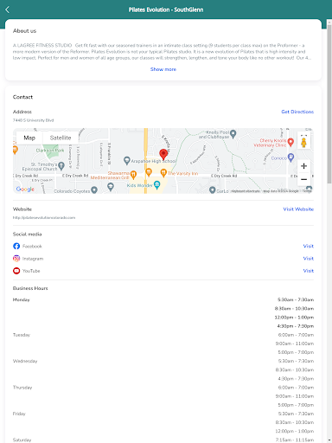The height and width of the screenshot is (443, 332).
Task: Visit the Instagram page link
Action: tap(309, 259)
